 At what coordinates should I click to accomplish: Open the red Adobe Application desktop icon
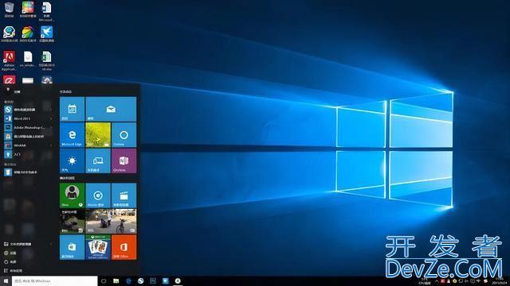(x=9, y=60)
